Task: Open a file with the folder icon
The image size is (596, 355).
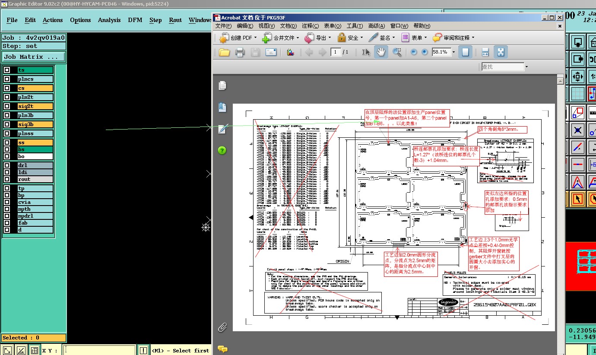Action: click(224, 52)
